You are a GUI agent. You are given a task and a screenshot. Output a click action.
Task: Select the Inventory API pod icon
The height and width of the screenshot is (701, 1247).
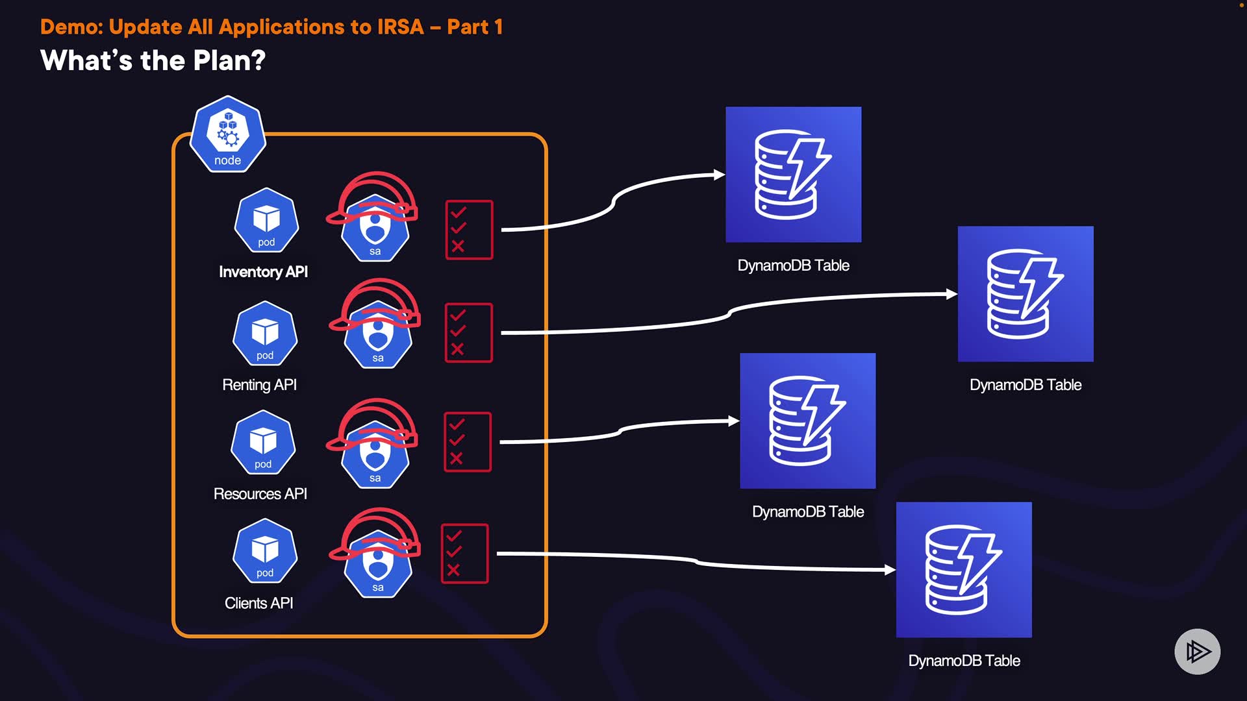(x=266, y=221)
